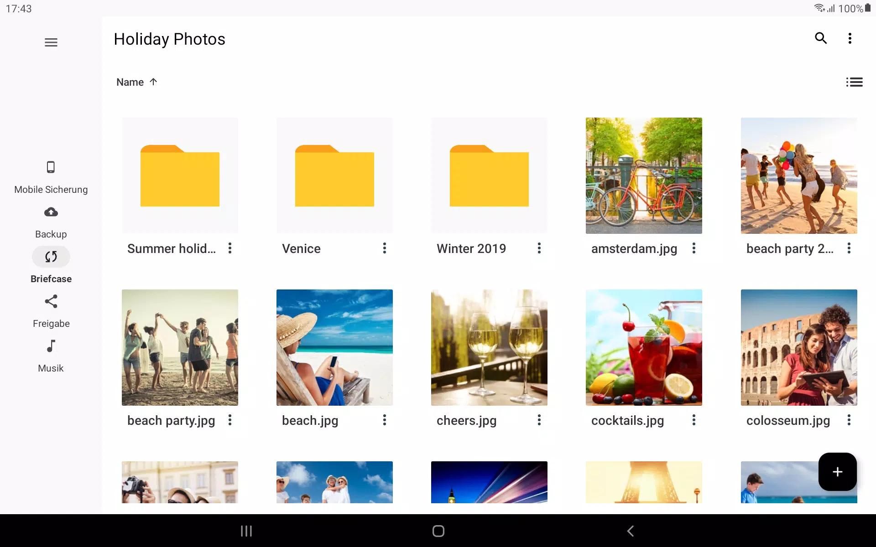The height and width of the screenshot is (547, 876).
Task: Click the colosseum.jpg file name
Action: (788, 420)
